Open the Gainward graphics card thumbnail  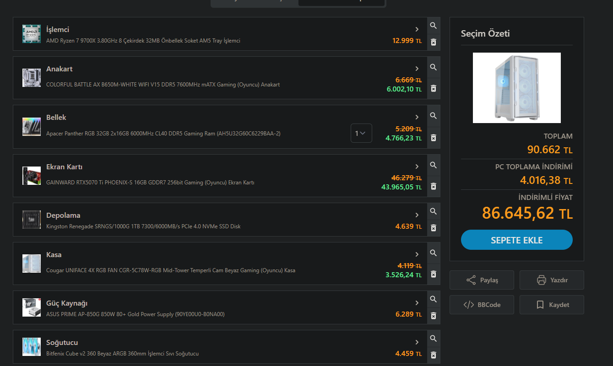coord(32,176)
